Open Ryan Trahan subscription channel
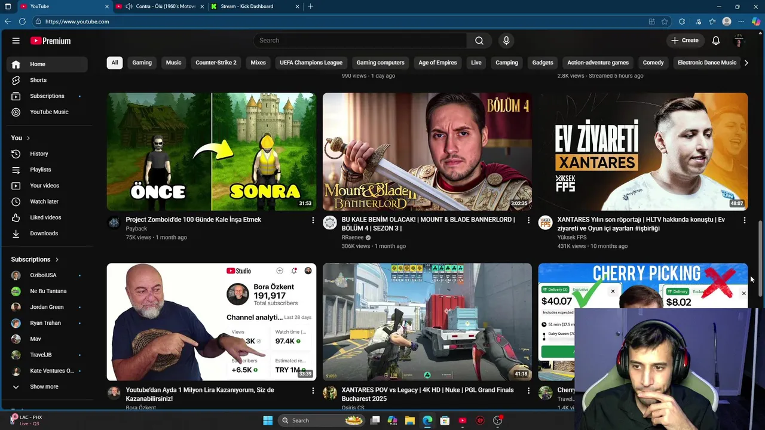Image resolution: width=765 pixels, height=430 pixels. [48, 323]
